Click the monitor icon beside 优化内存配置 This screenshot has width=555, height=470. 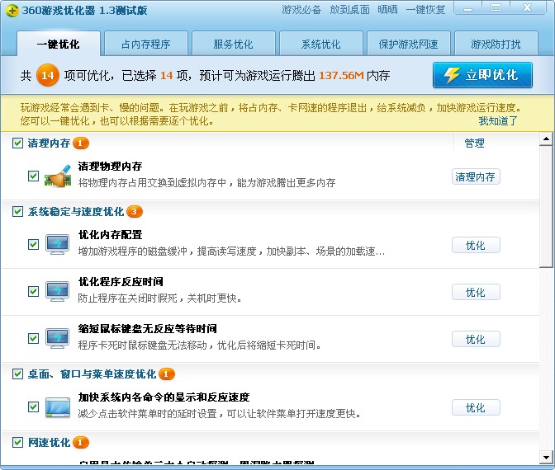click(x=57, y=245)
